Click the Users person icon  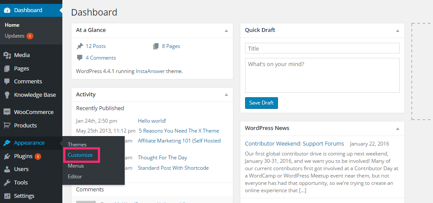click(7, 169)
